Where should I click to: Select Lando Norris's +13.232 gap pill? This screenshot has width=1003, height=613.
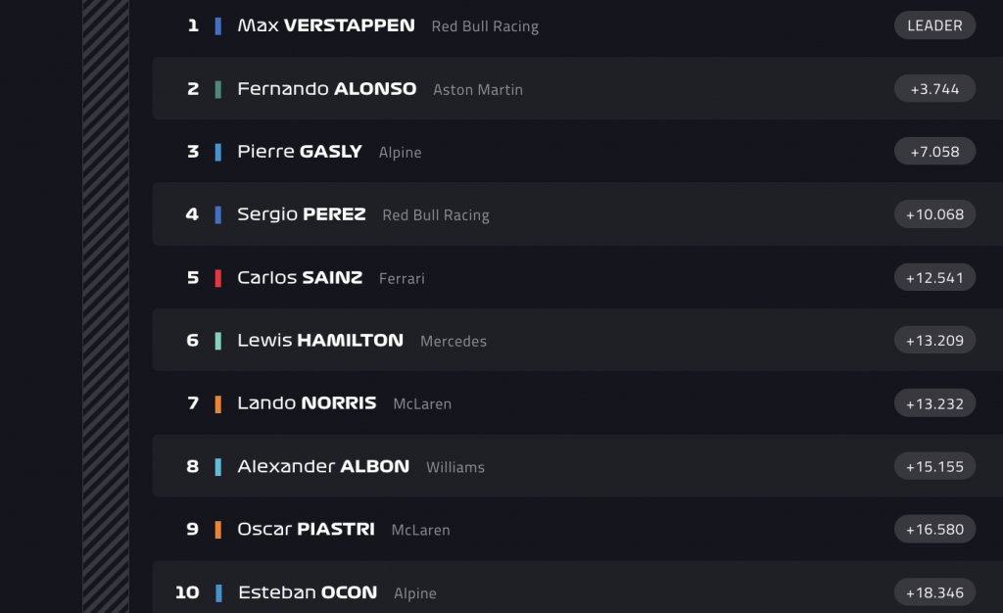point(934,403)
